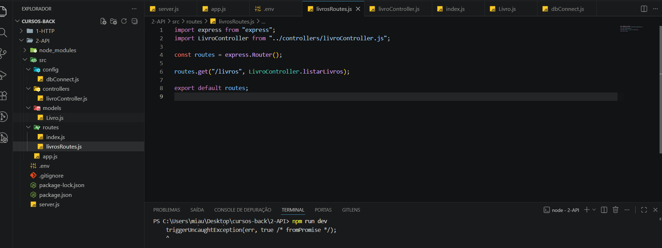Open Livro.js in the models folder
The image size is (662, 248).
point(79,118)
